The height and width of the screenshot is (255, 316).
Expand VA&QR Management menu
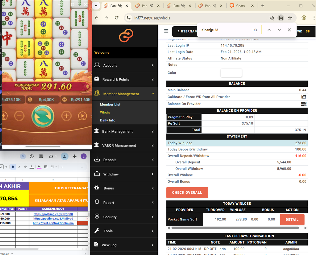pos(125,145)
